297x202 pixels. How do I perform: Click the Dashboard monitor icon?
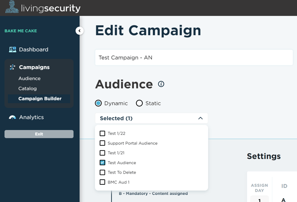[13, 49]
